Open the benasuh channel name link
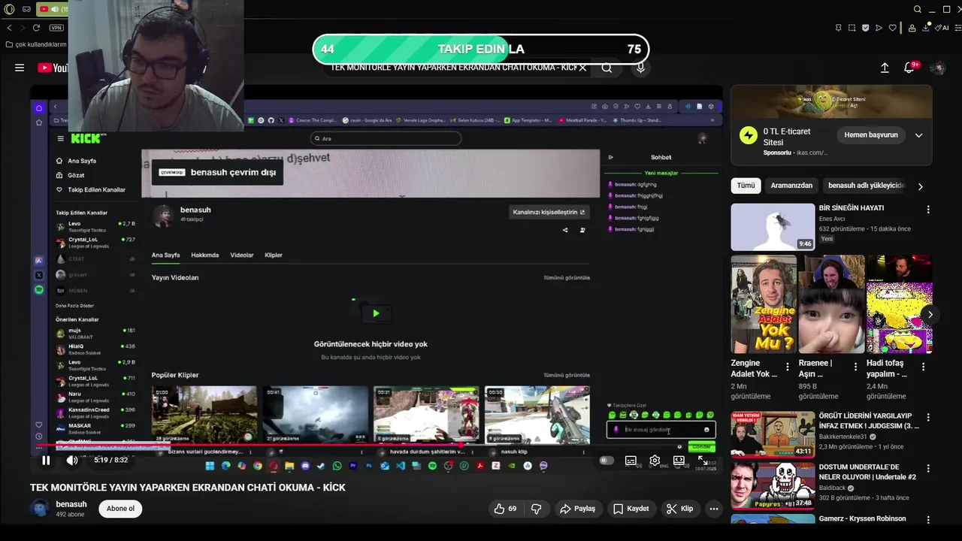Viewport: 962px width, 541px height. tap(71, 504)
